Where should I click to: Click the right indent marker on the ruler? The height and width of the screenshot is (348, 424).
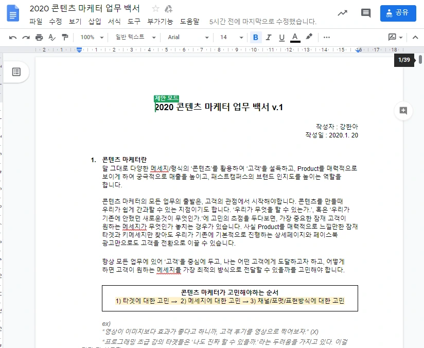359,50
